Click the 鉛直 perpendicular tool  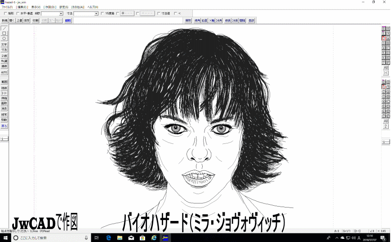(204, 21)
